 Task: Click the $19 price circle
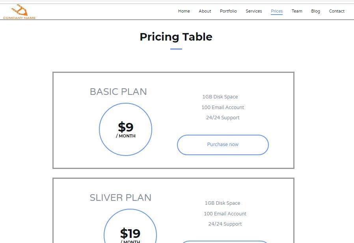pos(130,234)
